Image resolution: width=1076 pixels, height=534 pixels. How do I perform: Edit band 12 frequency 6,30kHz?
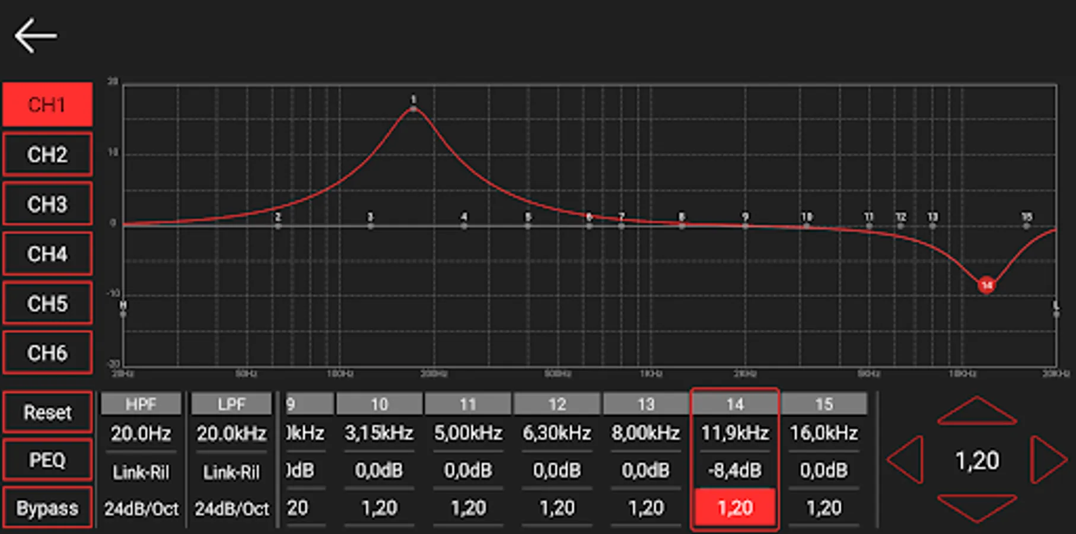point(557,433)
